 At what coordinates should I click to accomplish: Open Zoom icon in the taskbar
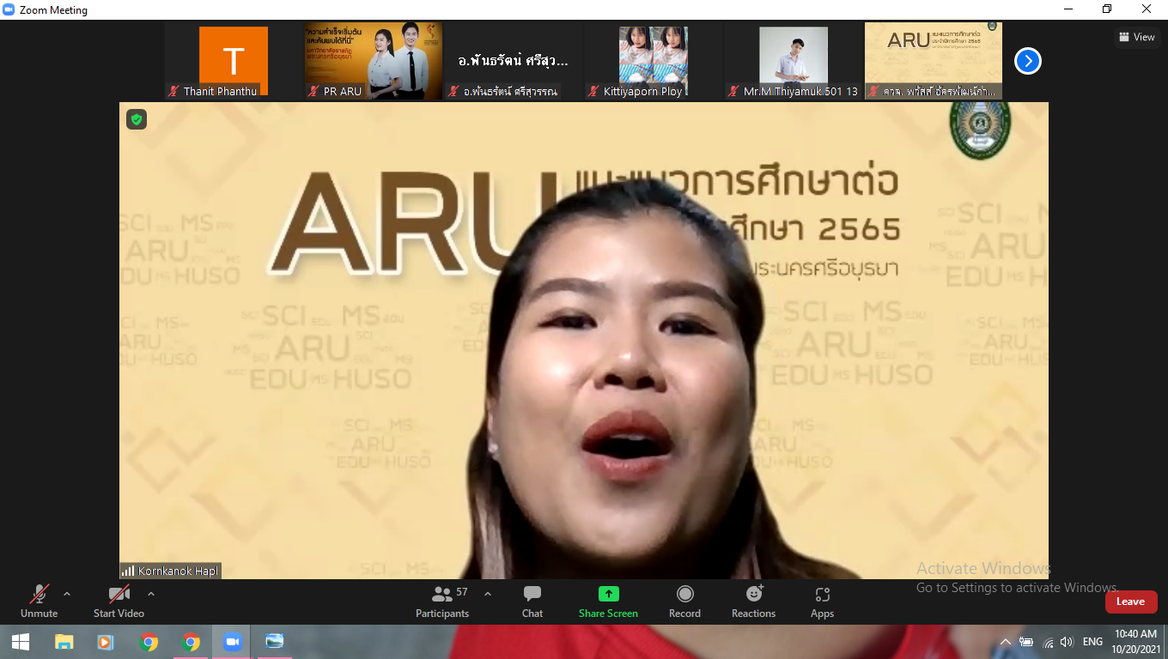tap(232, 642)
